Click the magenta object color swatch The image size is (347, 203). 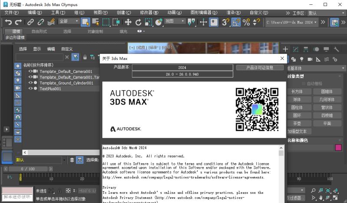(x=338, y=147)
